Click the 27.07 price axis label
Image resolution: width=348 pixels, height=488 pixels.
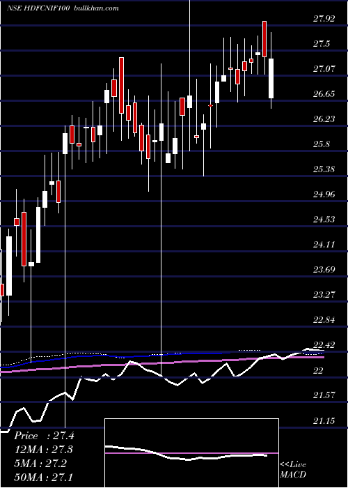tap(324, 69)
